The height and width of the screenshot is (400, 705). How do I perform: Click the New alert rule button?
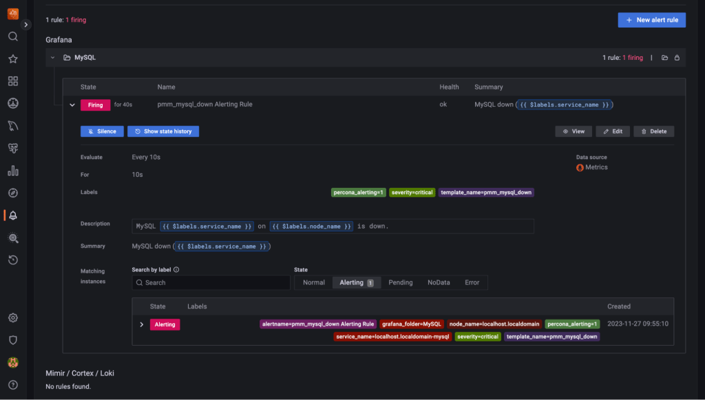tap(651, 20)
